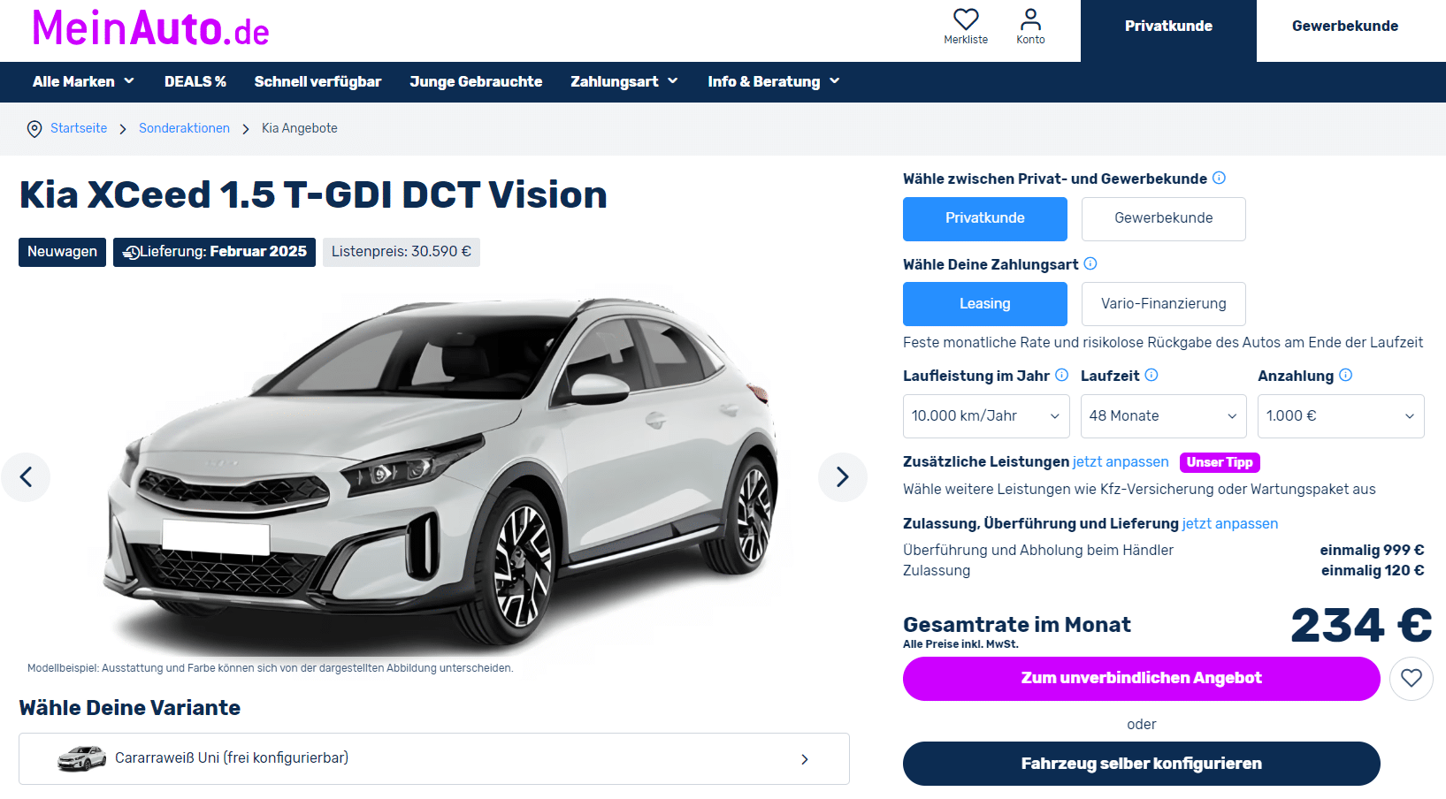The image size is (1446, 799).
Task: Click the Listenpreis: 30.590 € label
Action: pyautogui.click(x=402, y=252)
